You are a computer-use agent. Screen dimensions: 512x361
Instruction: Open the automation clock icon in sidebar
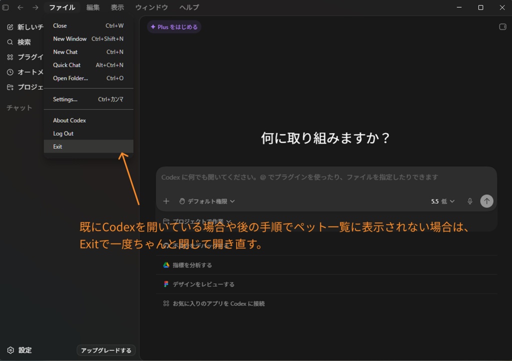[10, 72]
